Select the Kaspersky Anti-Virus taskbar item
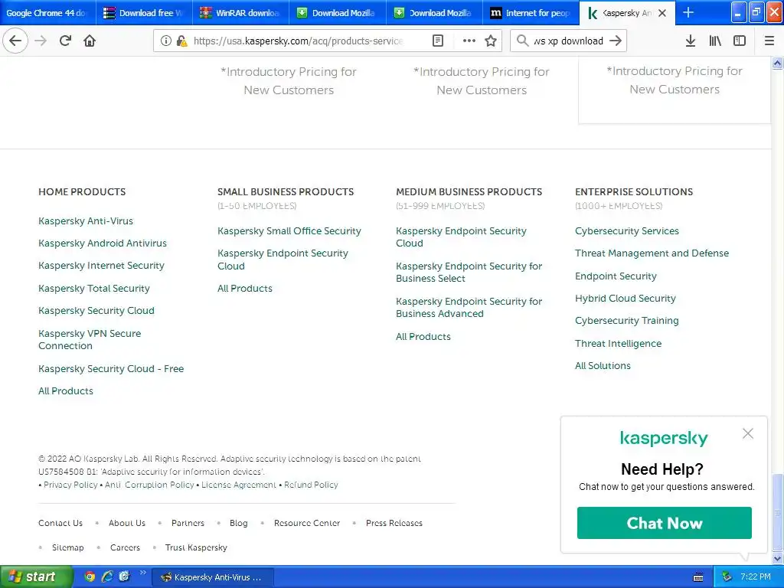Viewport: 784px width, 588px height. pyautogui.click(x=213, y=577)
